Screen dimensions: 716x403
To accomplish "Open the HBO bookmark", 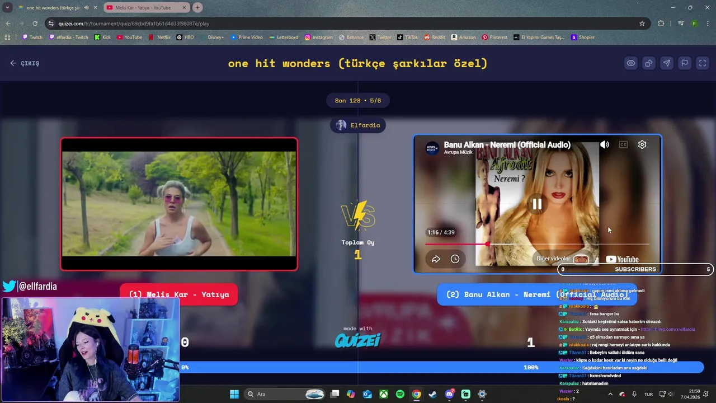I will point(185,38).
